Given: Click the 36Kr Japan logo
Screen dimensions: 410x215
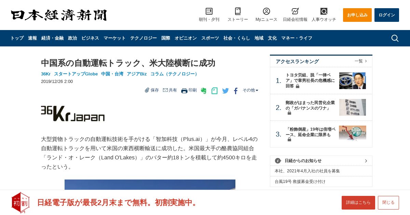Looking at the screenshot, I should click(73, 113).
